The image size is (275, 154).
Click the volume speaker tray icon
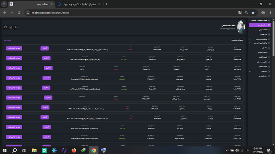coord(237,150)
